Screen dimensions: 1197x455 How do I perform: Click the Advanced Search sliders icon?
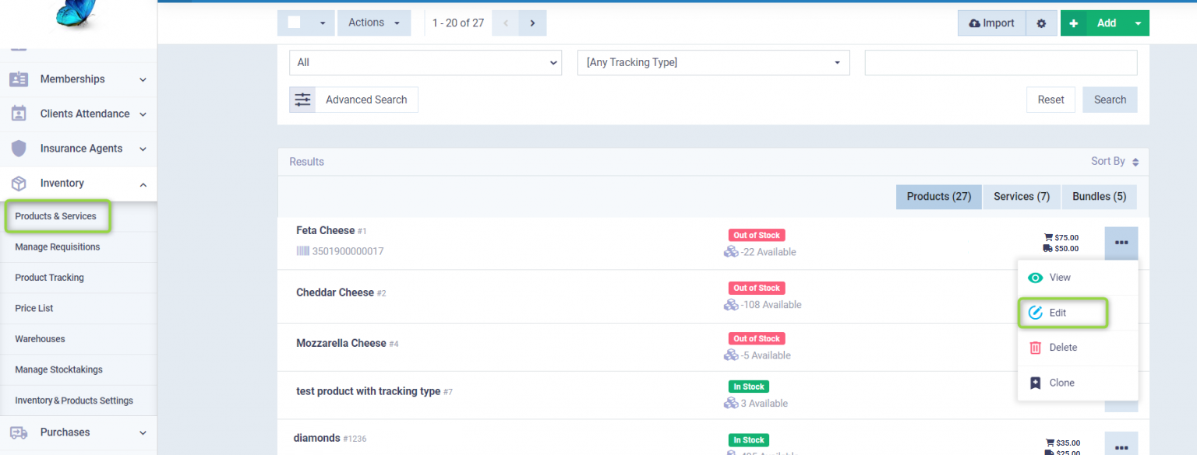tap(302, 100)
